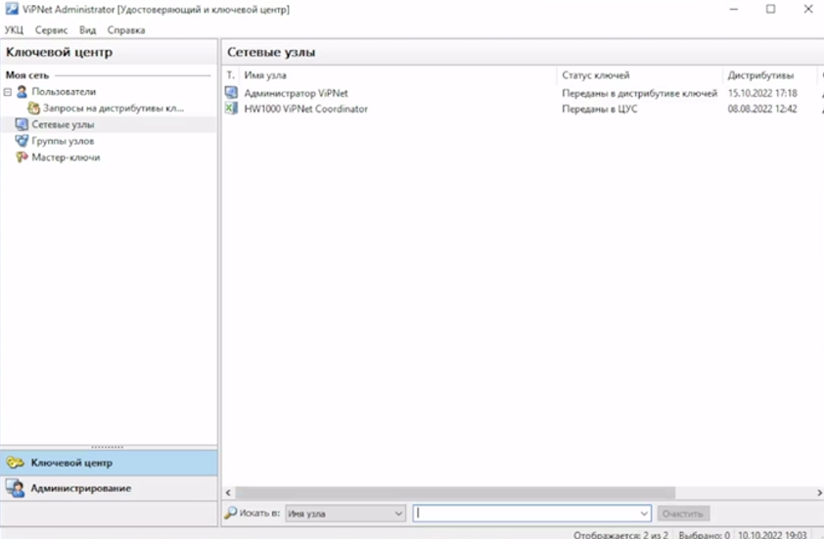Maximize the ViPNet Administrator window

click(770, 9)
